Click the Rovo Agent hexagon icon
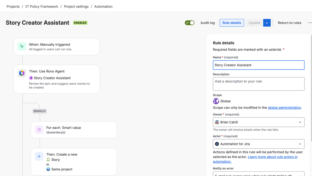The height and width of the screenshot is (176, 312). tap(22, 73)
